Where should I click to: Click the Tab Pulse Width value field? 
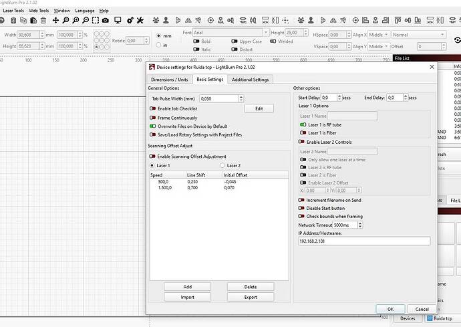pos(219,98)
